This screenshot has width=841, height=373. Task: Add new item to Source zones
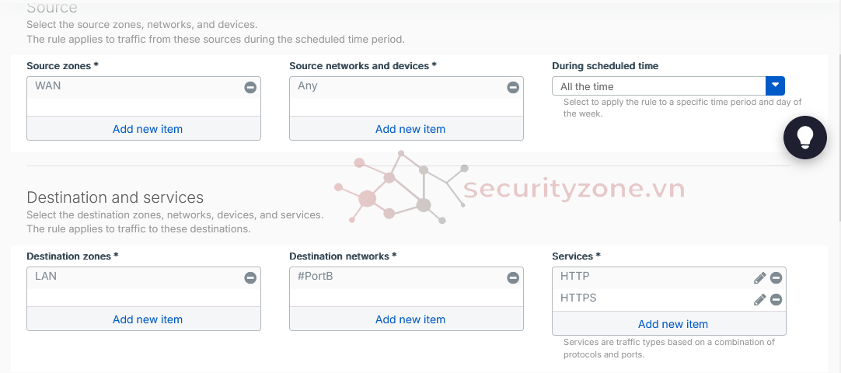148,129
